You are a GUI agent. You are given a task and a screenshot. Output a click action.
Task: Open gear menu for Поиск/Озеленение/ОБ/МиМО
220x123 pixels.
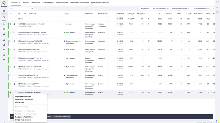(14, 41)
